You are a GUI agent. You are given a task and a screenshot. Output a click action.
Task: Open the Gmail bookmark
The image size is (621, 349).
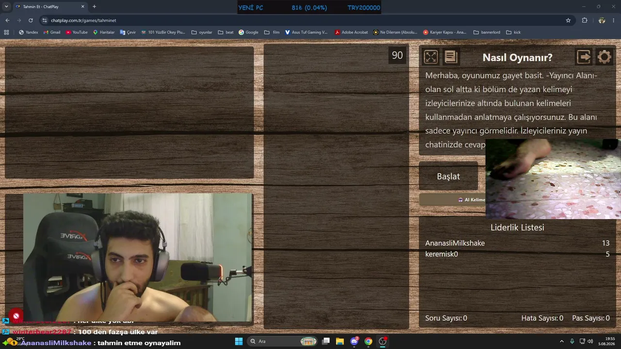click(52, 32)
